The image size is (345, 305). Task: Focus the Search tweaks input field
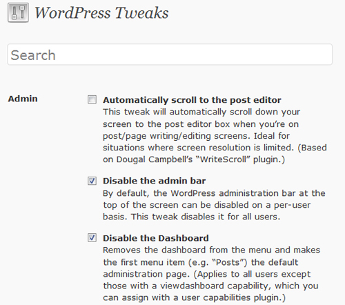click(170, 55)
